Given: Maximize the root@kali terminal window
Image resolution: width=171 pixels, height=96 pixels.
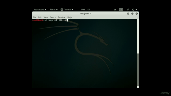Looking at the screenshot, I should tap(132, 14).
